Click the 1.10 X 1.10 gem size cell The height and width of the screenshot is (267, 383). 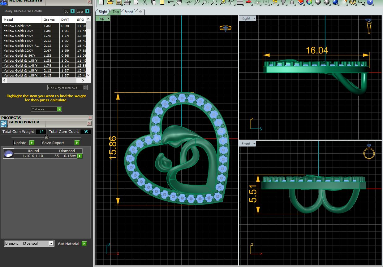(x=33, y=156)
